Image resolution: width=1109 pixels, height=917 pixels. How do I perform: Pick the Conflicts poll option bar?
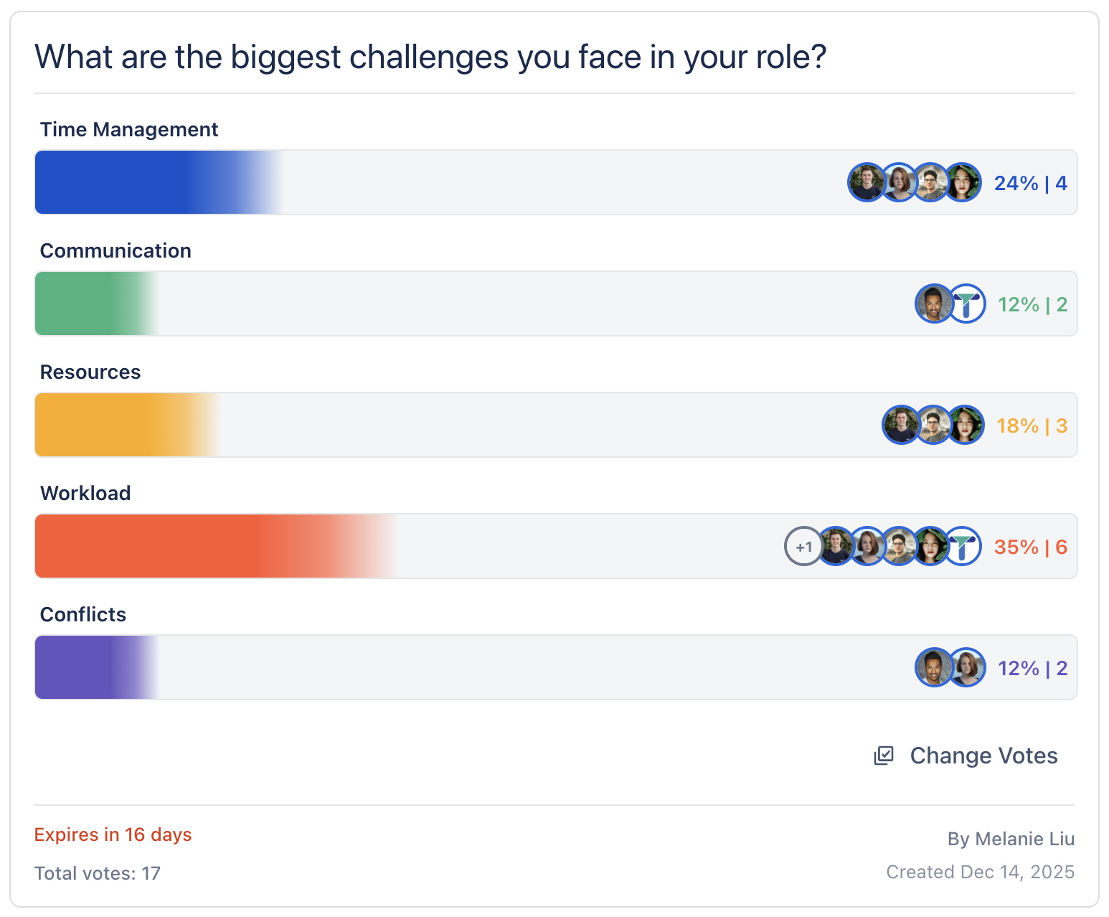(x=502, y=668)
